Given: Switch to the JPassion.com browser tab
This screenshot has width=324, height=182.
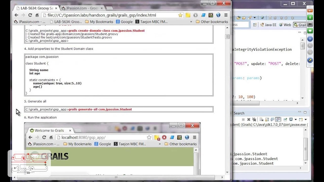Looking at the screenshot, I should pos(82,8).
